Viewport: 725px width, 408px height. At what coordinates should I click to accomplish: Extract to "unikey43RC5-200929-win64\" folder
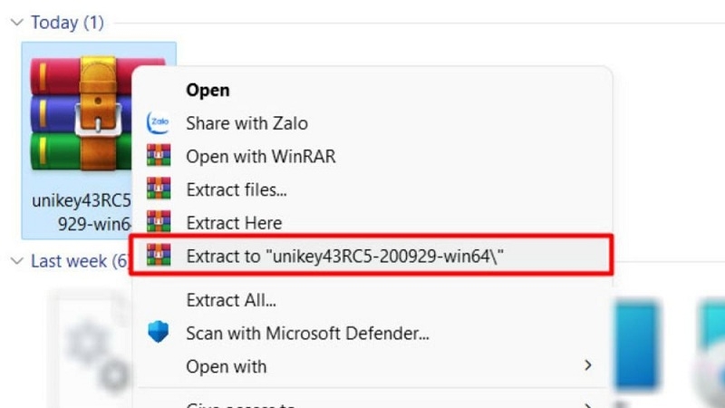pos(344,256)
